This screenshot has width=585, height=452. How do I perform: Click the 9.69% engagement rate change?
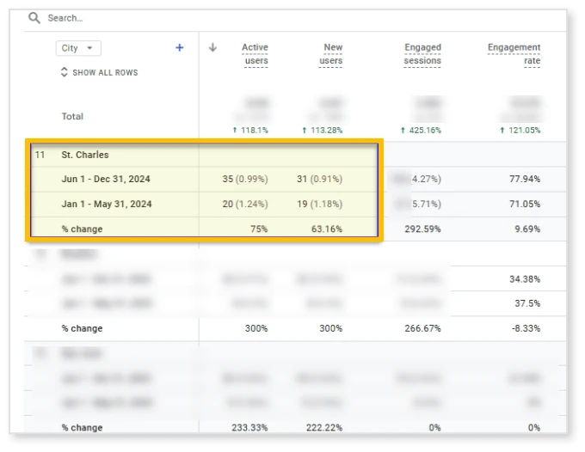(x=527, y=229)
